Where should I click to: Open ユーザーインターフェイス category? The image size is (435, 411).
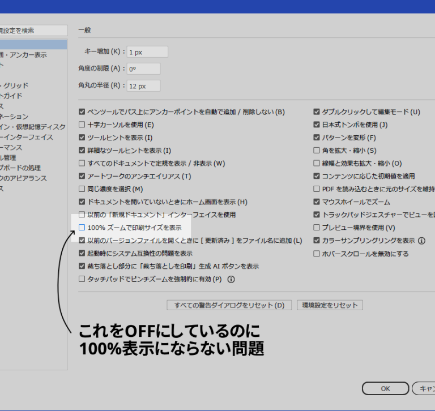tap(27, 137)
